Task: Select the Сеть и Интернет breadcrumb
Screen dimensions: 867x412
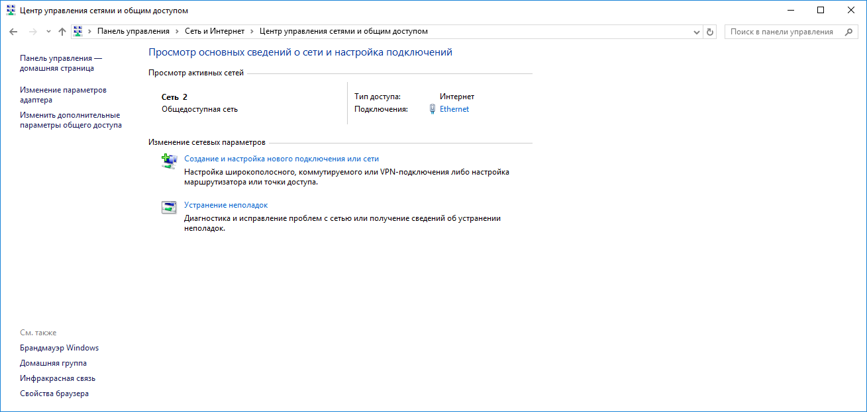Action: point(214,31)
